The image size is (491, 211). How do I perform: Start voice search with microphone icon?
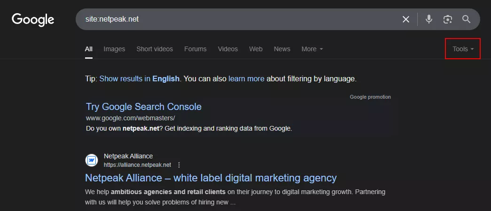[429, 19]
